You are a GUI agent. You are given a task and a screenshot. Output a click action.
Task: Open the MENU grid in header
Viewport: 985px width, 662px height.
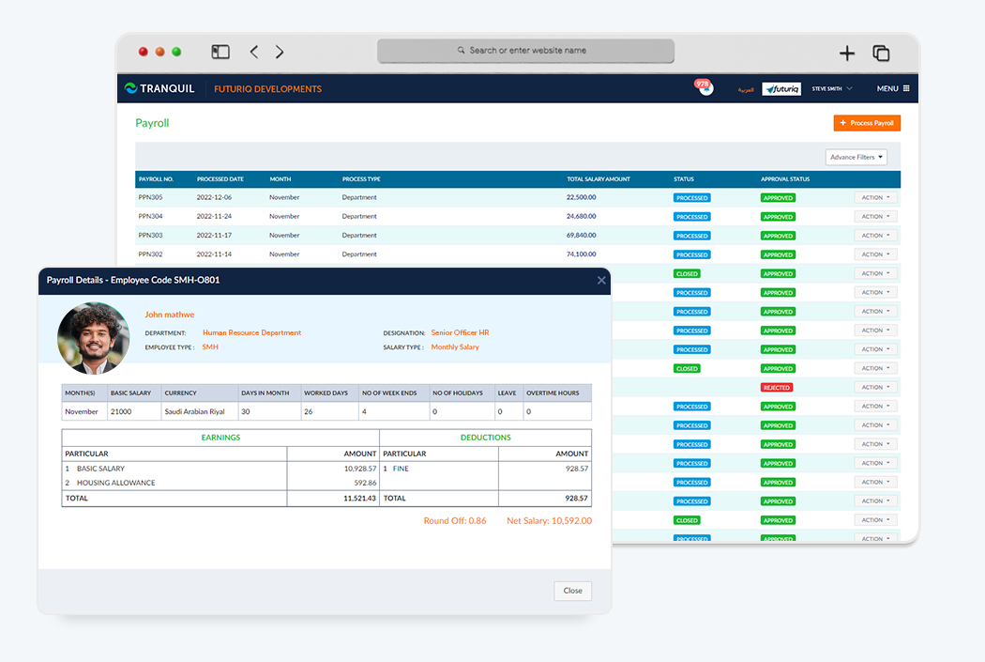(x=893, y=89)
